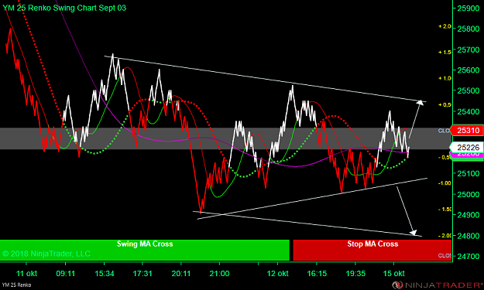484x290 pixels.
Task: Click the 'YM 25 Renko' instrument label
Action: click(x=16, y=285)
